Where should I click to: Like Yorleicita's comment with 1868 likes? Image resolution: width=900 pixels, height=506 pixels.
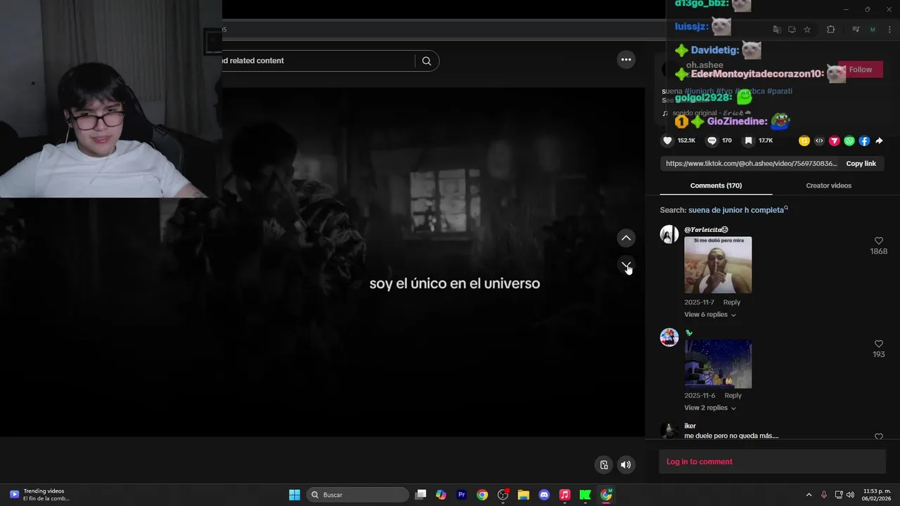878,241
